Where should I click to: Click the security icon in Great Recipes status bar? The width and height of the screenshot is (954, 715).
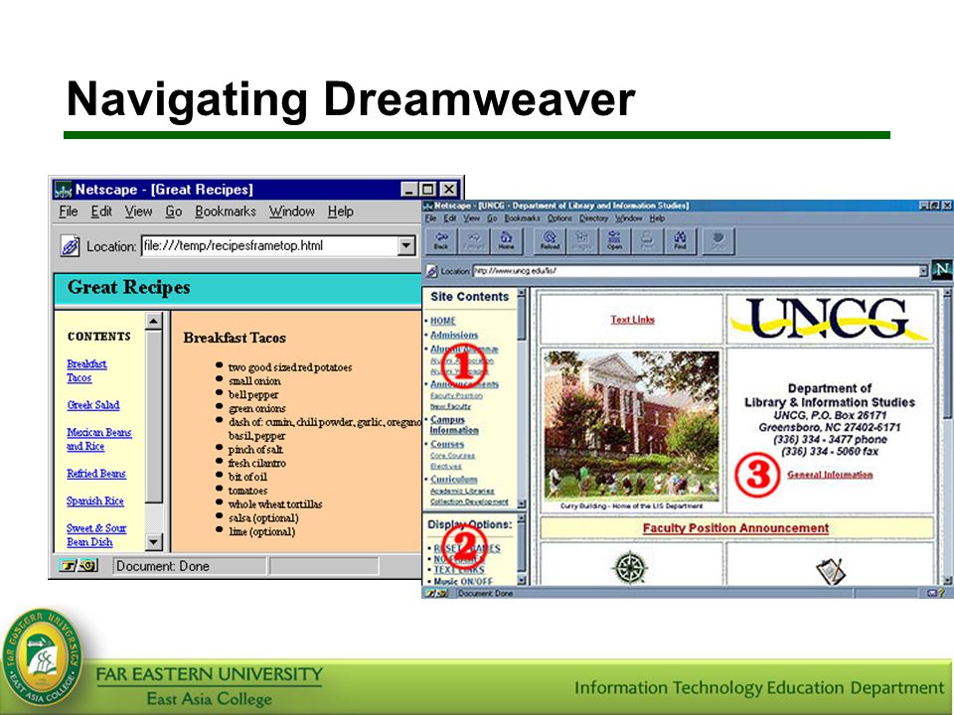coord(78,566)
